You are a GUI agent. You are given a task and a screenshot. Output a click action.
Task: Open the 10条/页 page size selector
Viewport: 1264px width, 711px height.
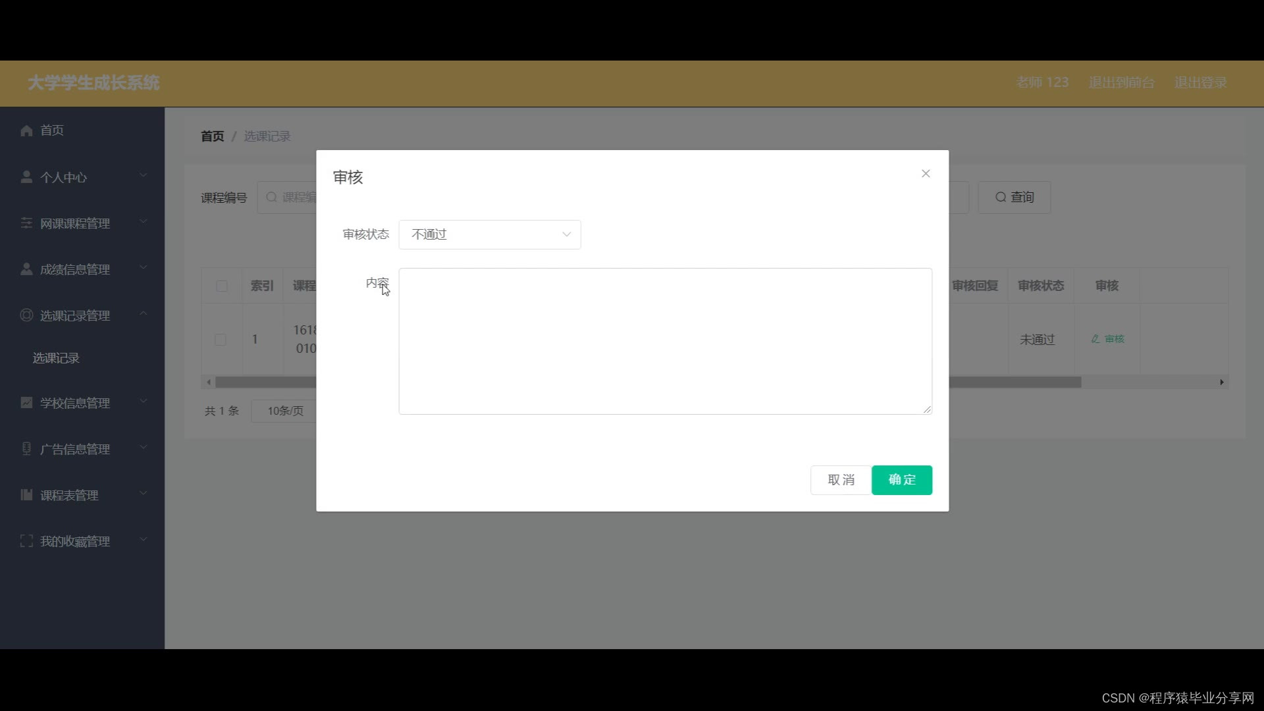click(x=284, y=411)
